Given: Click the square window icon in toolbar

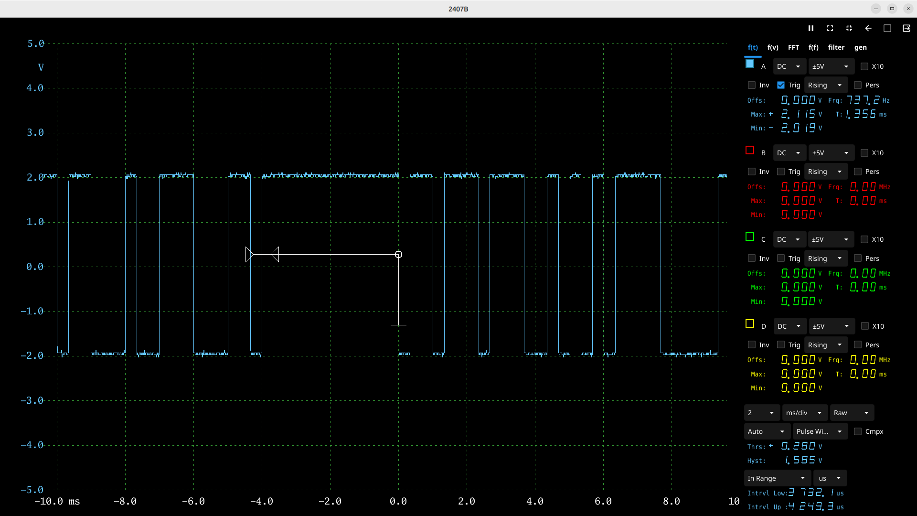Looking at the screenshot, I should [887, 28].
